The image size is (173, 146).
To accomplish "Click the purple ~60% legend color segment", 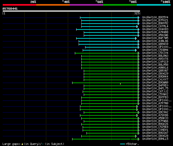I will pyautogui.click(x=86, y=5).
